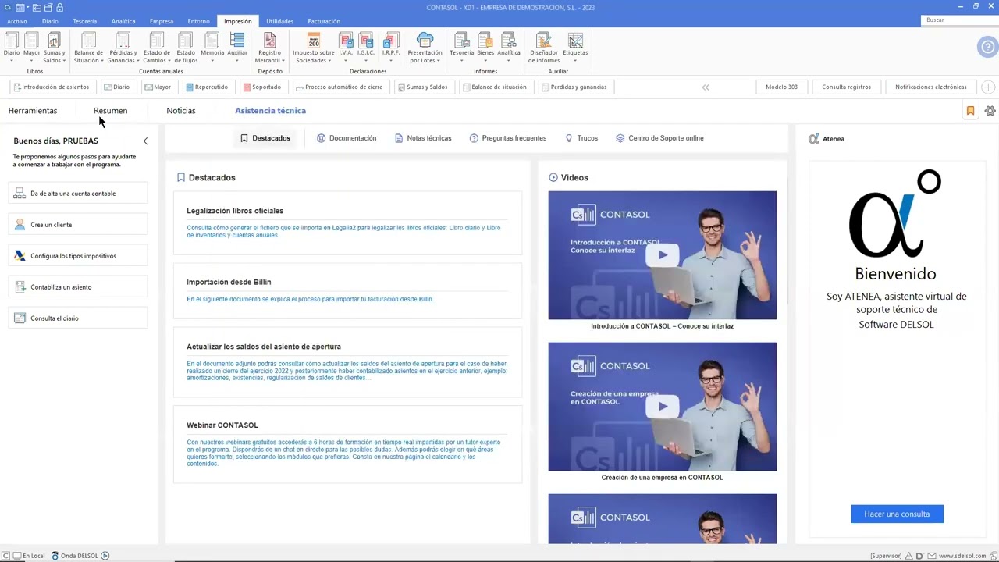Expand the Etiquetas dropdown
The image size is (999, 562).
pyautogui.click(x=575, y=59)
